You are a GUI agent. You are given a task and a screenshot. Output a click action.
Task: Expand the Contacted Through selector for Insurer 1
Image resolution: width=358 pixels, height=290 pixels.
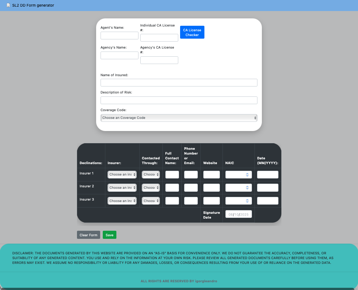[151, 174]
